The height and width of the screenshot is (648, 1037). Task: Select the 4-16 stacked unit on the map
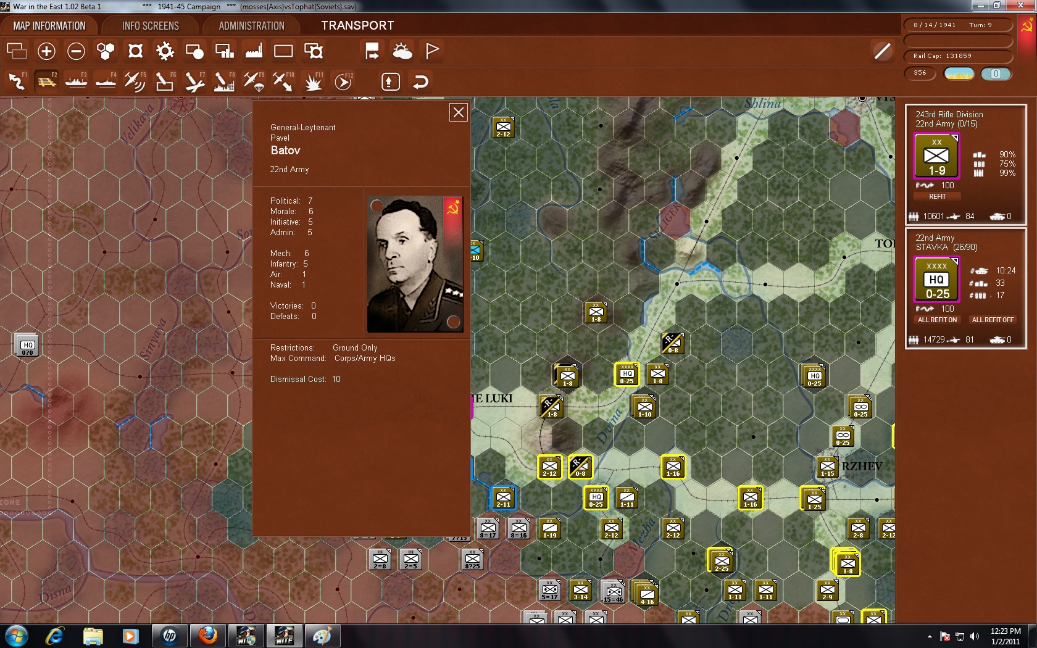tap(646, 593)
